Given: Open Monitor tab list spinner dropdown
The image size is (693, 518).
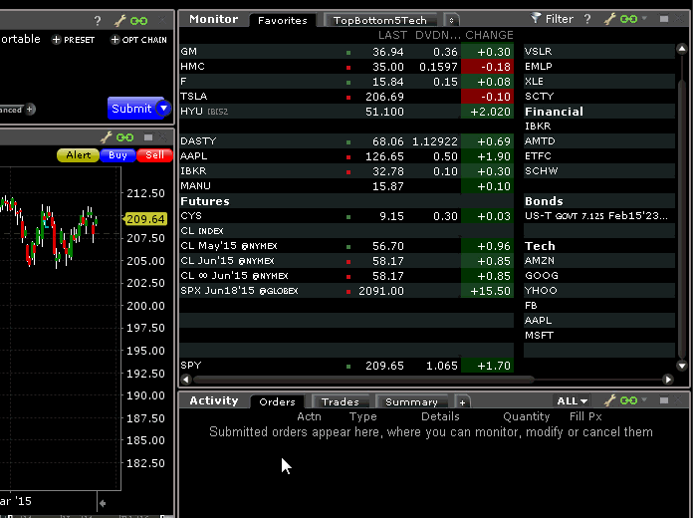Looking at the screenshot, I should coord(451,20).
